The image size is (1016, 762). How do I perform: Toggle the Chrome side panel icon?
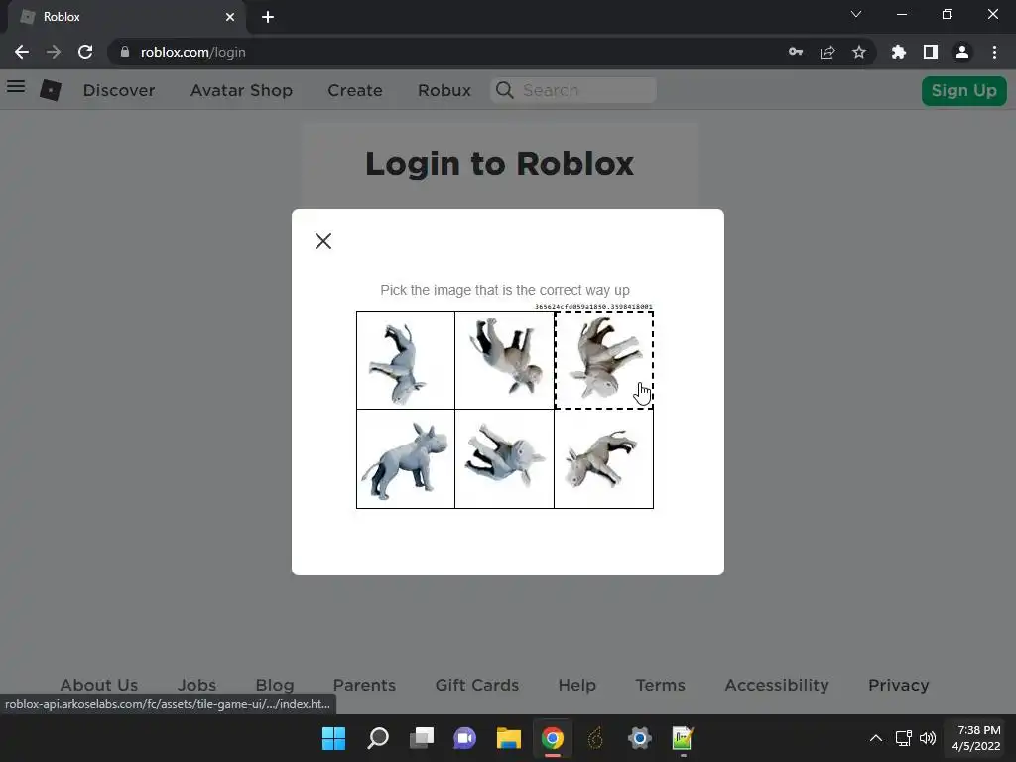click(x=931, y=52)
